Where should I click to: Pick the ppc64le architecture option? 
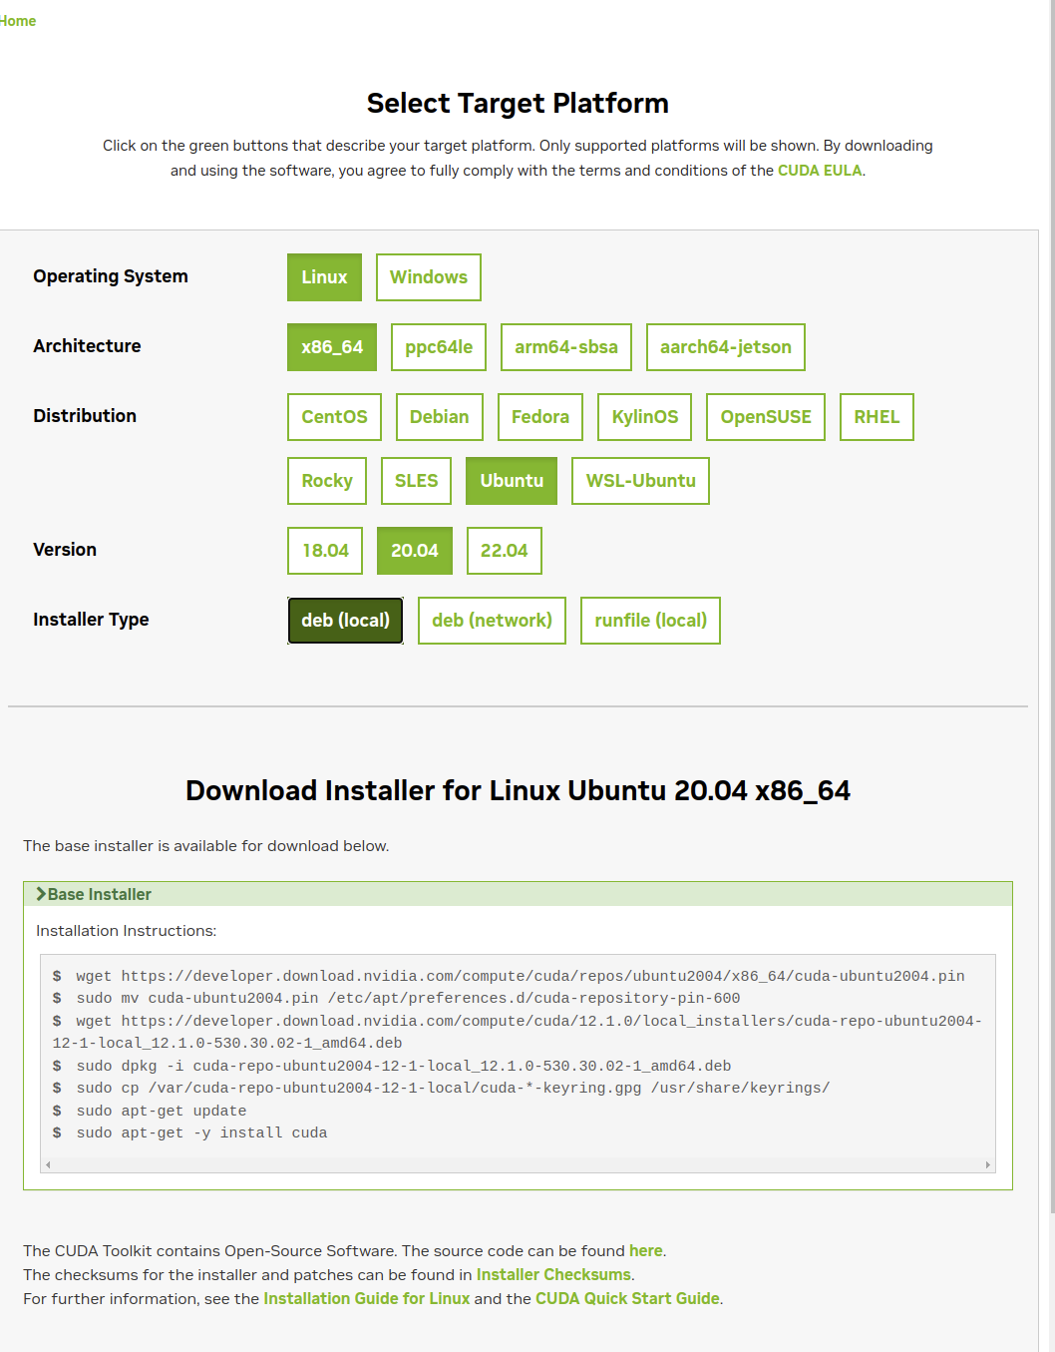click(439, 347)
